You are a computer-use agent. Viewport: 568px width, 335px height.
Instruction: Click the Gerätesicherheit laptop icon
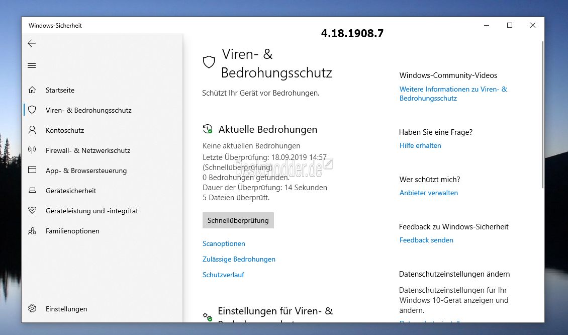pos(32,190)
